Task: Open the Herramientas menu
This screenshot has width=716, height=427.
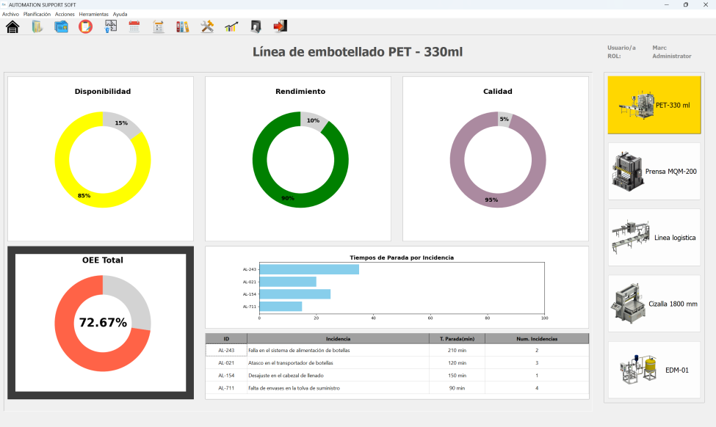Action: click(x=93, y=14)
